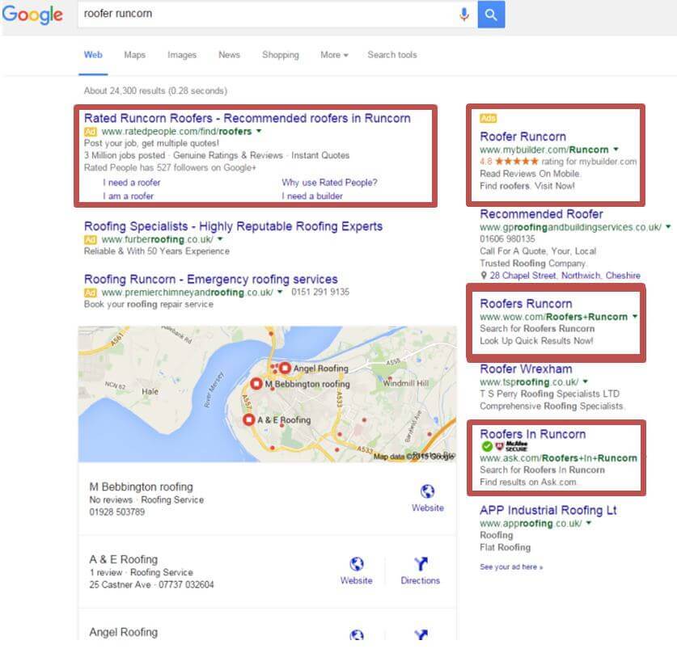
Task: Click the voice search microphone icon
Action: (464, 15)
